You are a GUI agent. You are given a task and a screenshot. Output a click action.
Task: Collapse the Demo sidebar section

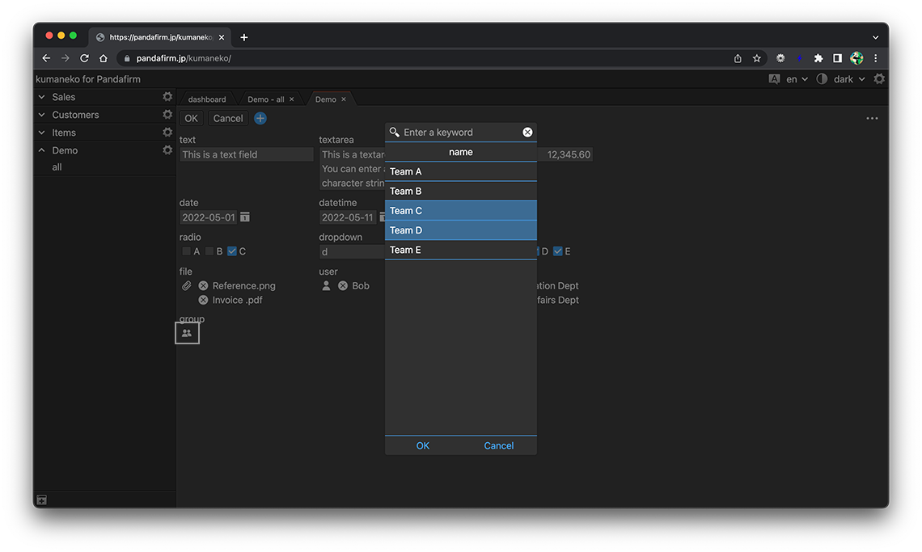(x=42, y=150)
